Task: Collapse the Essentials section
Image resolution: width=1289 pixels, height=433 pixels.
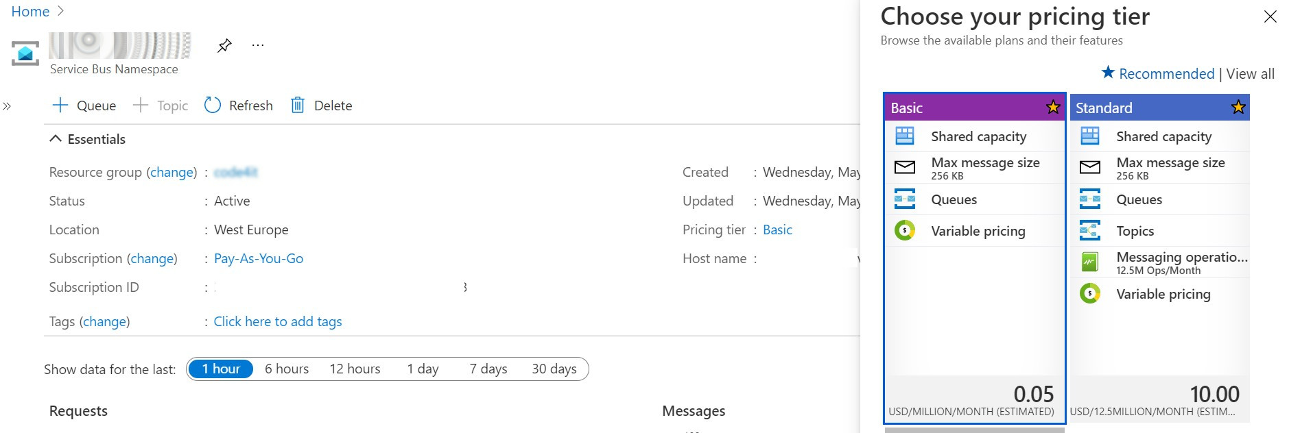Action: coord(56,139)
